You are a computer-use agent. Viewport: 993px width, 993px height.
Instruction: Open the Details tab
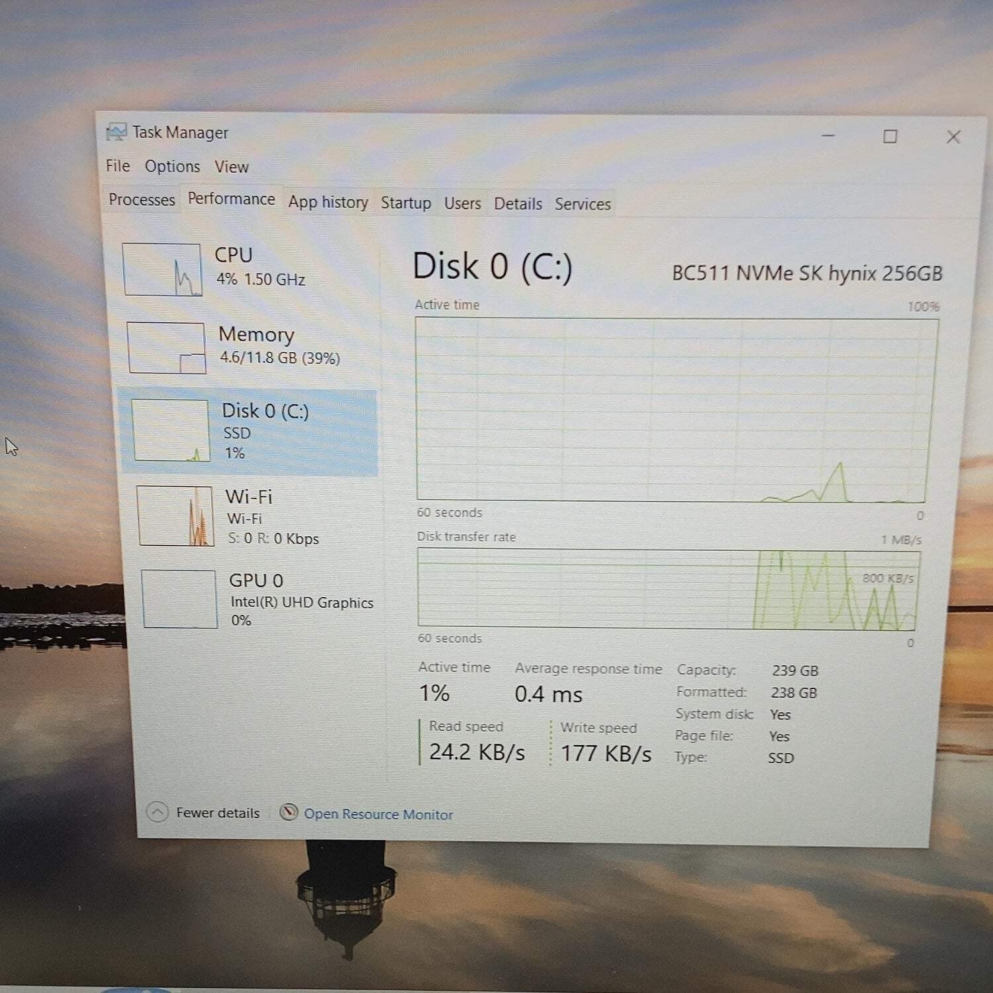[518, 204]
